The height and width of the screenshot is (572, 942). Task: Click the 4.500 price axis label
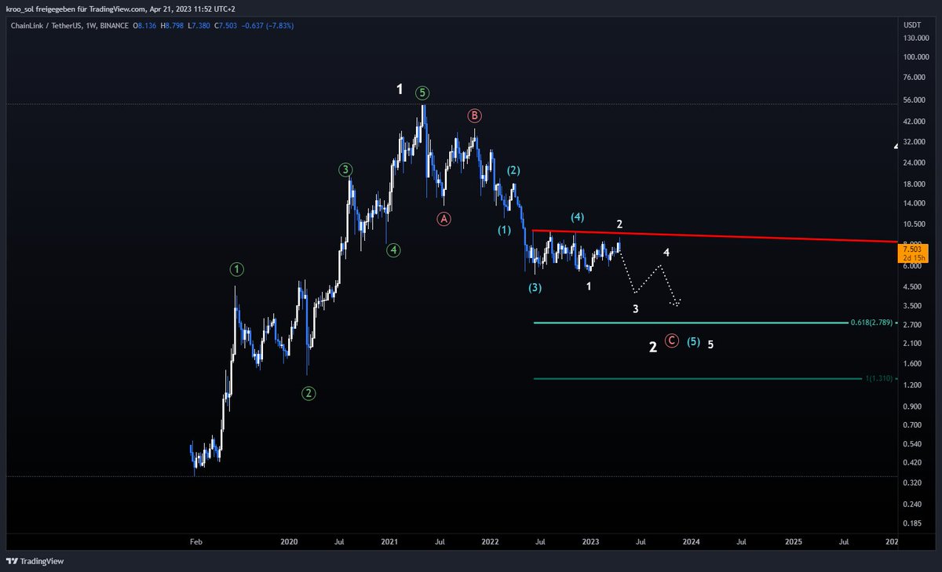[913, 286]
